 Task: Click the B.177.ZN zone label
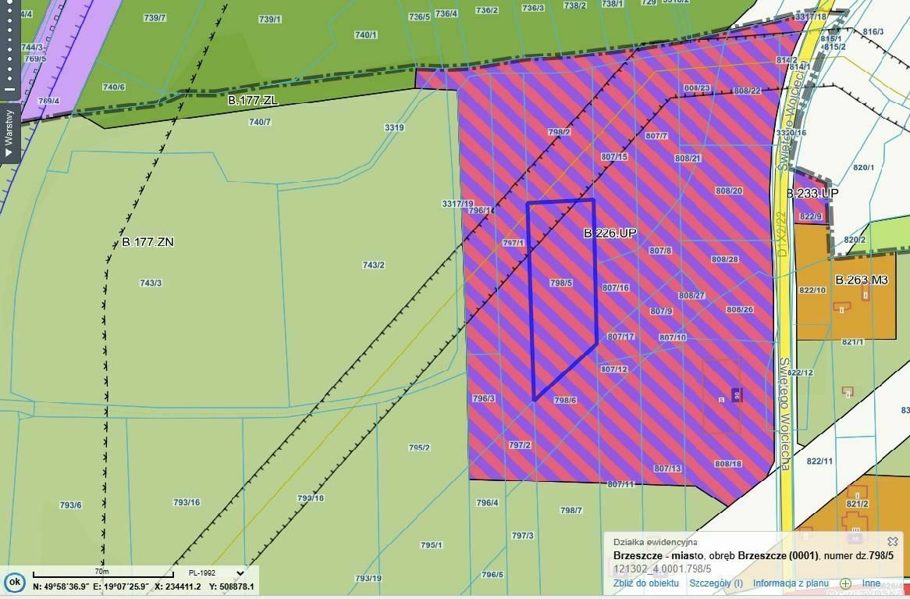coord(148,242)
